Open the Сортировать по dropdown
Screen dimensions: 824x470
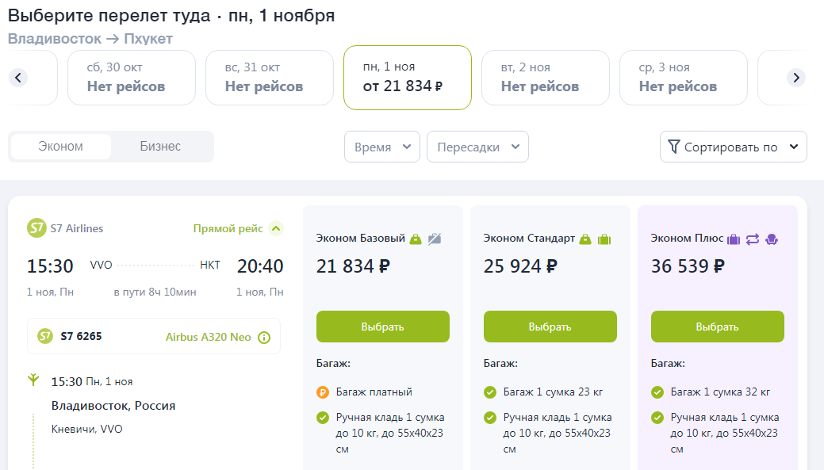733,147
